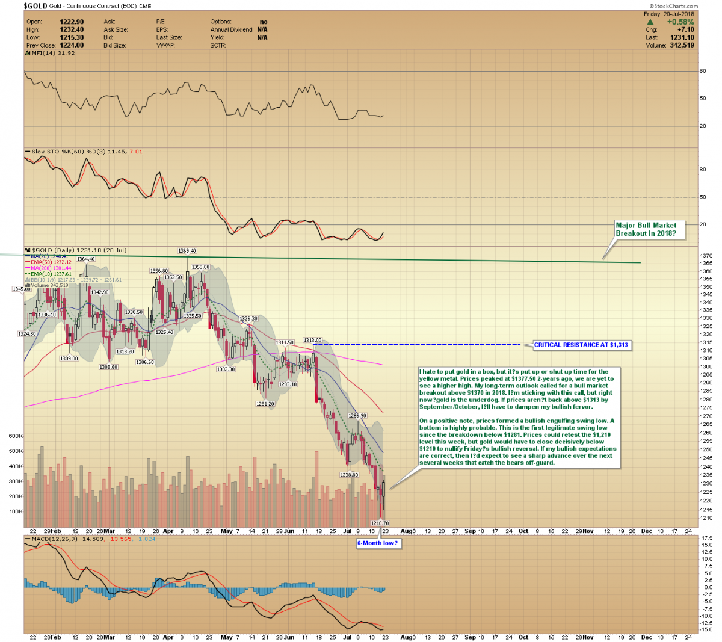The image size is (722, 642).
Task: Click the green commentary text box
Action: (x=517, y=417)
